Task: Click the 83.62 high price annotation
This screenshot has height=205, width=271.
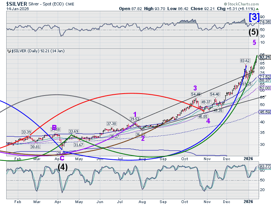Action: tap(245, 61)
